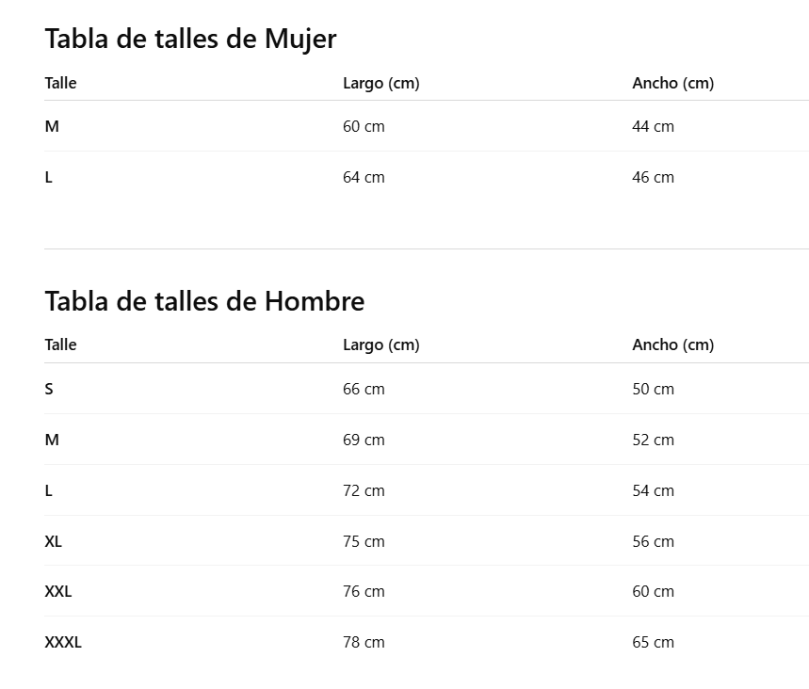Click Largo (cm) header in Mujer table
Image resolution: width=809 pixels, height=689 pixels.
[x=380, y=83]
